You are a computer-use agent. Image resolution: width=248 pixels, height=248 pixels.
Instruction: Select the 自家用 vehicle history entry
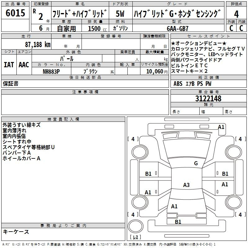(x=66, y=29)
